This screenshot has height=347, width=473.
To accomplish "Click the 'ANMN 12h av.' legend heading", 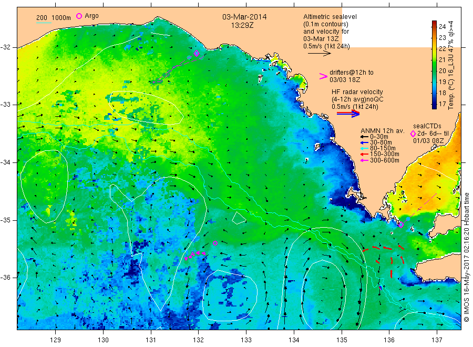I will [383, 131].
